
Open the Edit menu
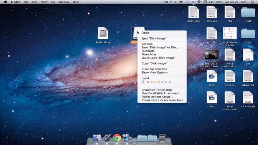click(35, 2)
